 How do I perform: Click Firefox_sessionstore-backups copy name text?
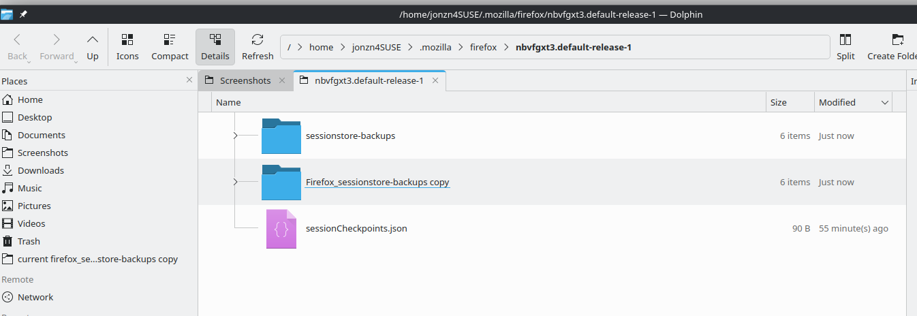click(x=377, y=182)
